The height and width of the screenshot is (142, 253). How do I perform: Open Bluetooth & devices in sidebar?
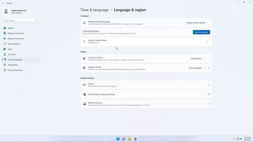20,33
